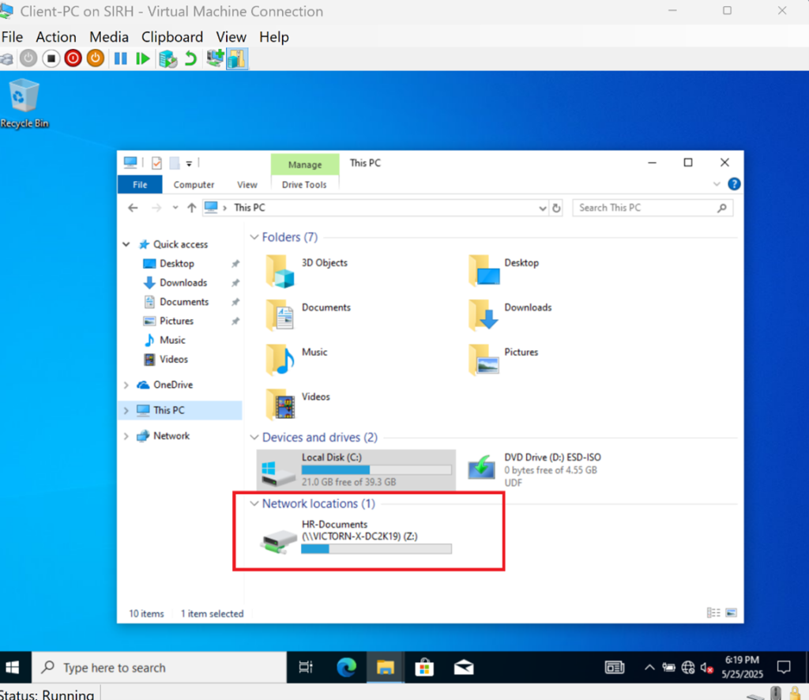Switch to the Drive Tools ribbon tab
The height and width of the screenshot is (700, 809).
click(x=304, y=184)
